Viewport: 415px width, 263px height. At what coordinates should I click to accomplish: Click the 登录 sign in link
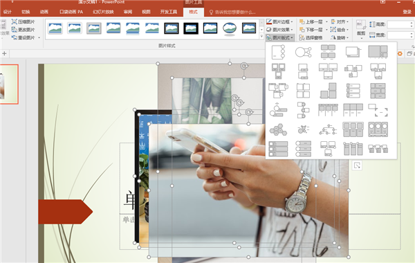pos(407,12)
